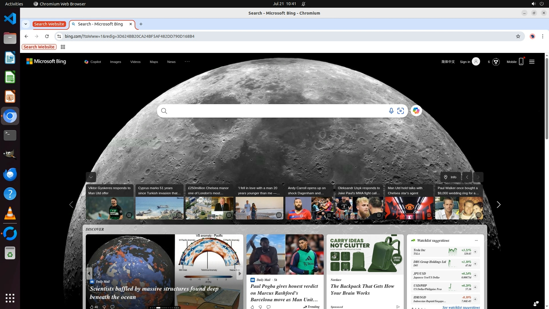Collapse the news carousel with chevron

pos(91,177)
